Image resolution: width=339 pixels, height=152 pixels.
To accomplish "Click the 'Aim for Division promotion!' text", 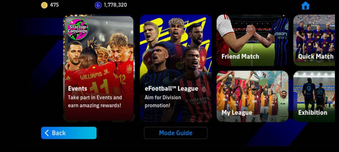I will (163, 101).
